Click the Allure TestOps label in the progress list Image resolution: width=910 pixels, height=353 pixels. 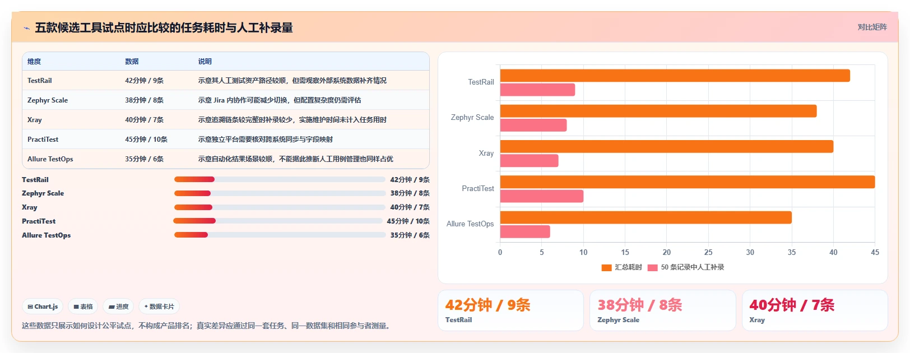[47, 235]
